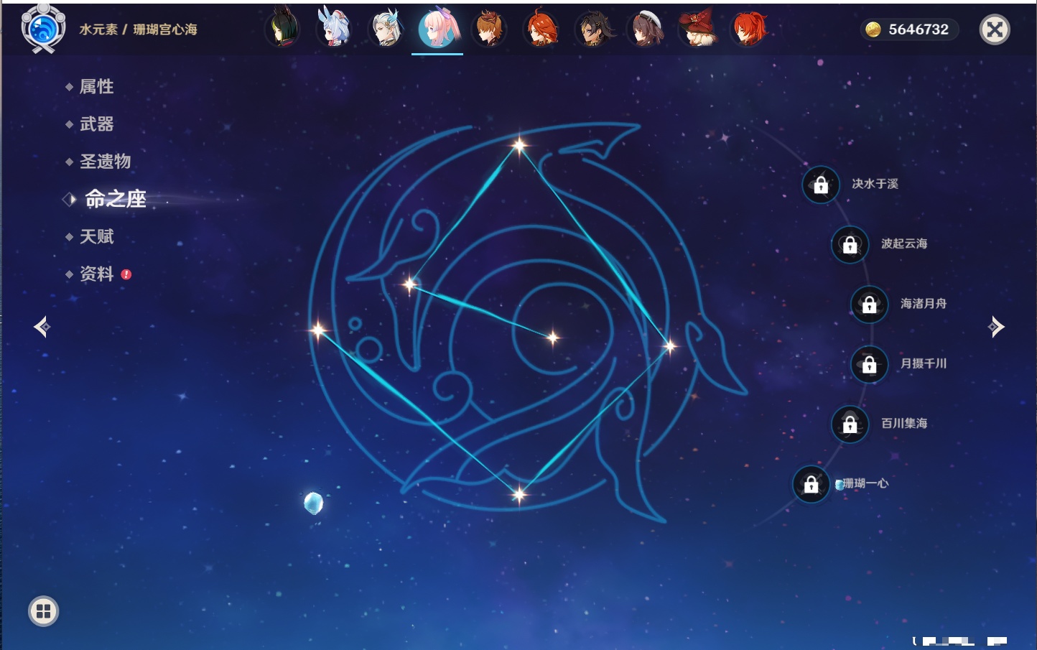Select the avatar with the red witch hat
The image size is (1037, 650).
tap(697, 29)
